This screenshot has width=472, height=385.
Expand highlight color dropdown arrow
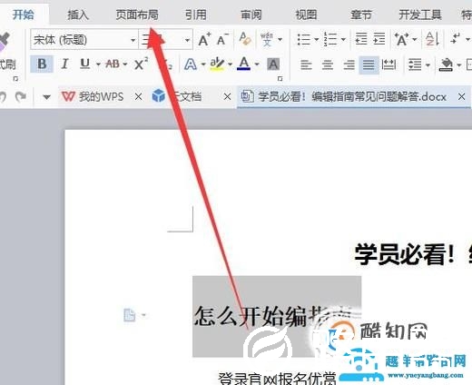point(230,64)
